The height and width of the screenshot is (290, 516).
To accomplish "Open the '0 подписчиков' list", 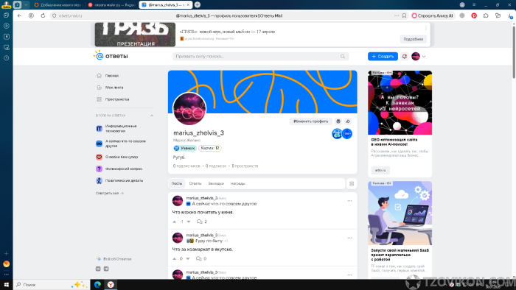I will pos(186,166).
